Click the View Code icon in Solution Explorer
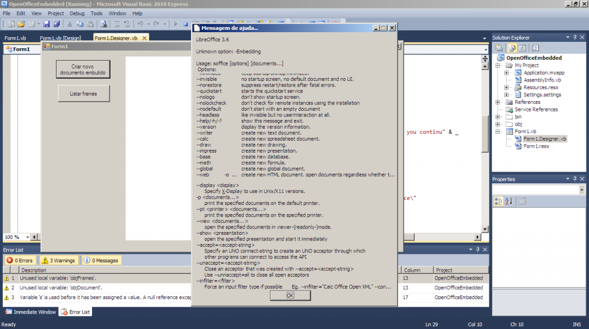The image size is (589, 329). click(x=535, y=48)
